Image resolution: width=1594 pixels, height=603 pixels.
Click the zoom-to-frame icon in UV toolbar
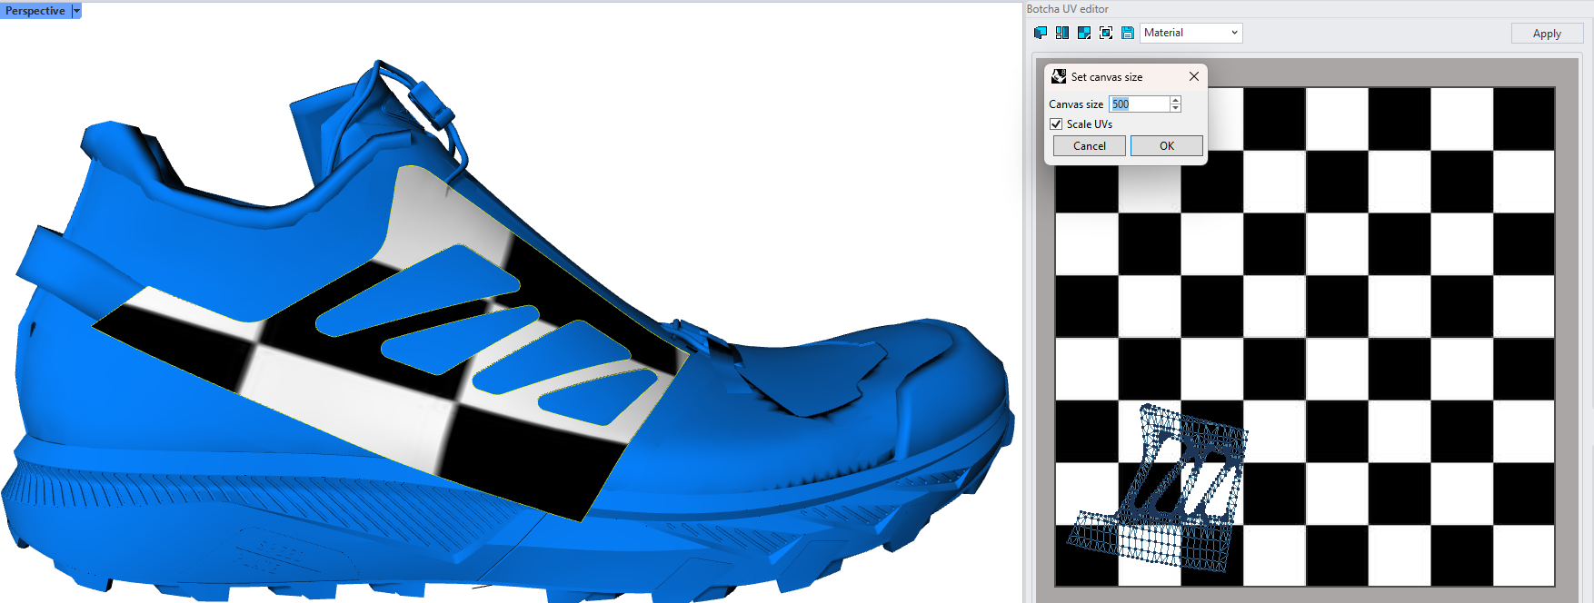1106,33
